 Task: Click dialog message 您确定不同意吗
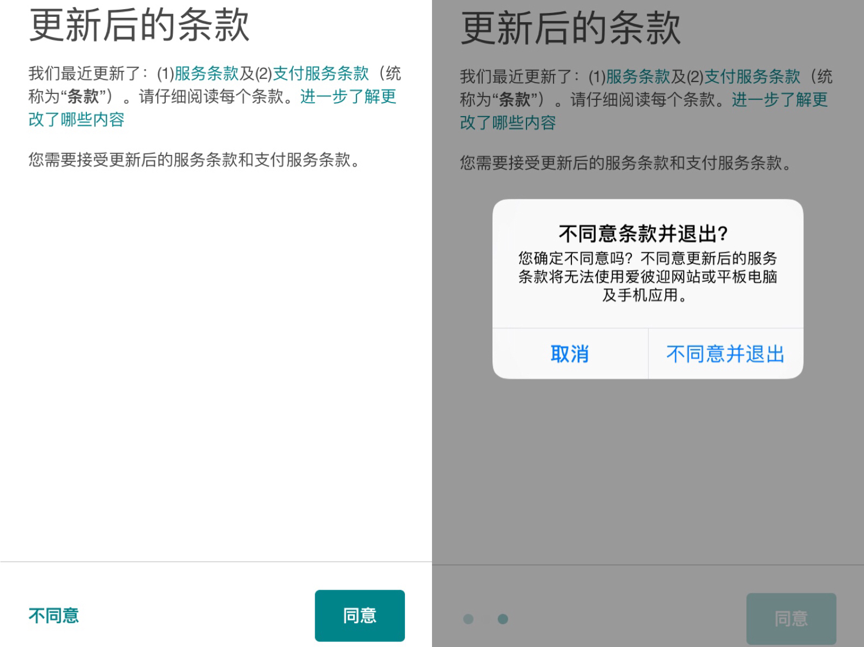click(647, 277)
